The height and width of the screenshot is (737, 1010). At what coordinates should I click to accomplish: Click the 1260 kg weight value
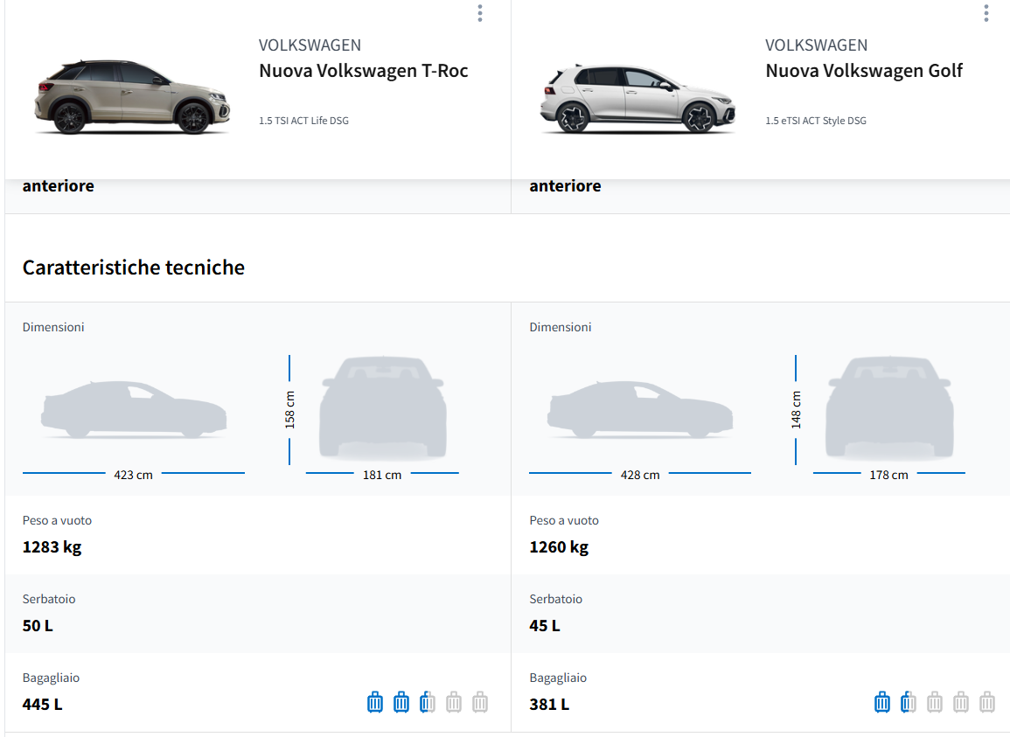click(559, 547)
